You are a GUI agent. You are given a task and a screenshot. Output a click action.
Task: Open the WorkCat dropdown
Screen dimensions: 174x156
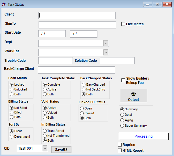coord(106,52)
